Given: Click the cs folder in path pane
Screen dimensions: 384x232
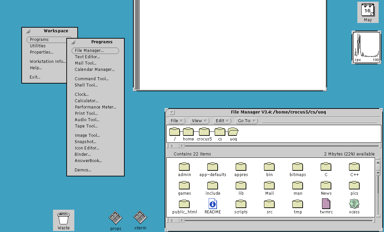Looking at the screenshot, I should coord(220,131).
